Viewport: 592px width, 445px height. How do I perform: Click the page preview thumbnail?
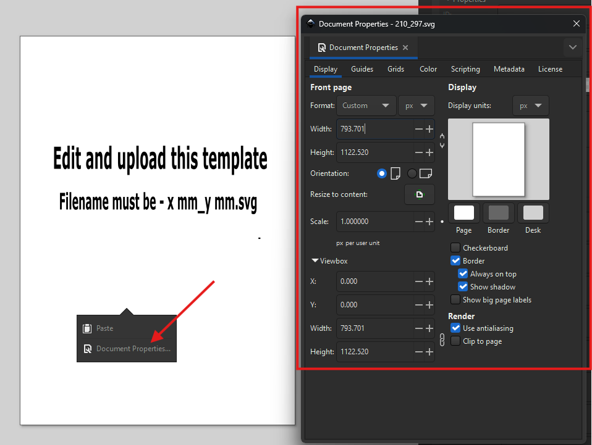click(498, 159)
